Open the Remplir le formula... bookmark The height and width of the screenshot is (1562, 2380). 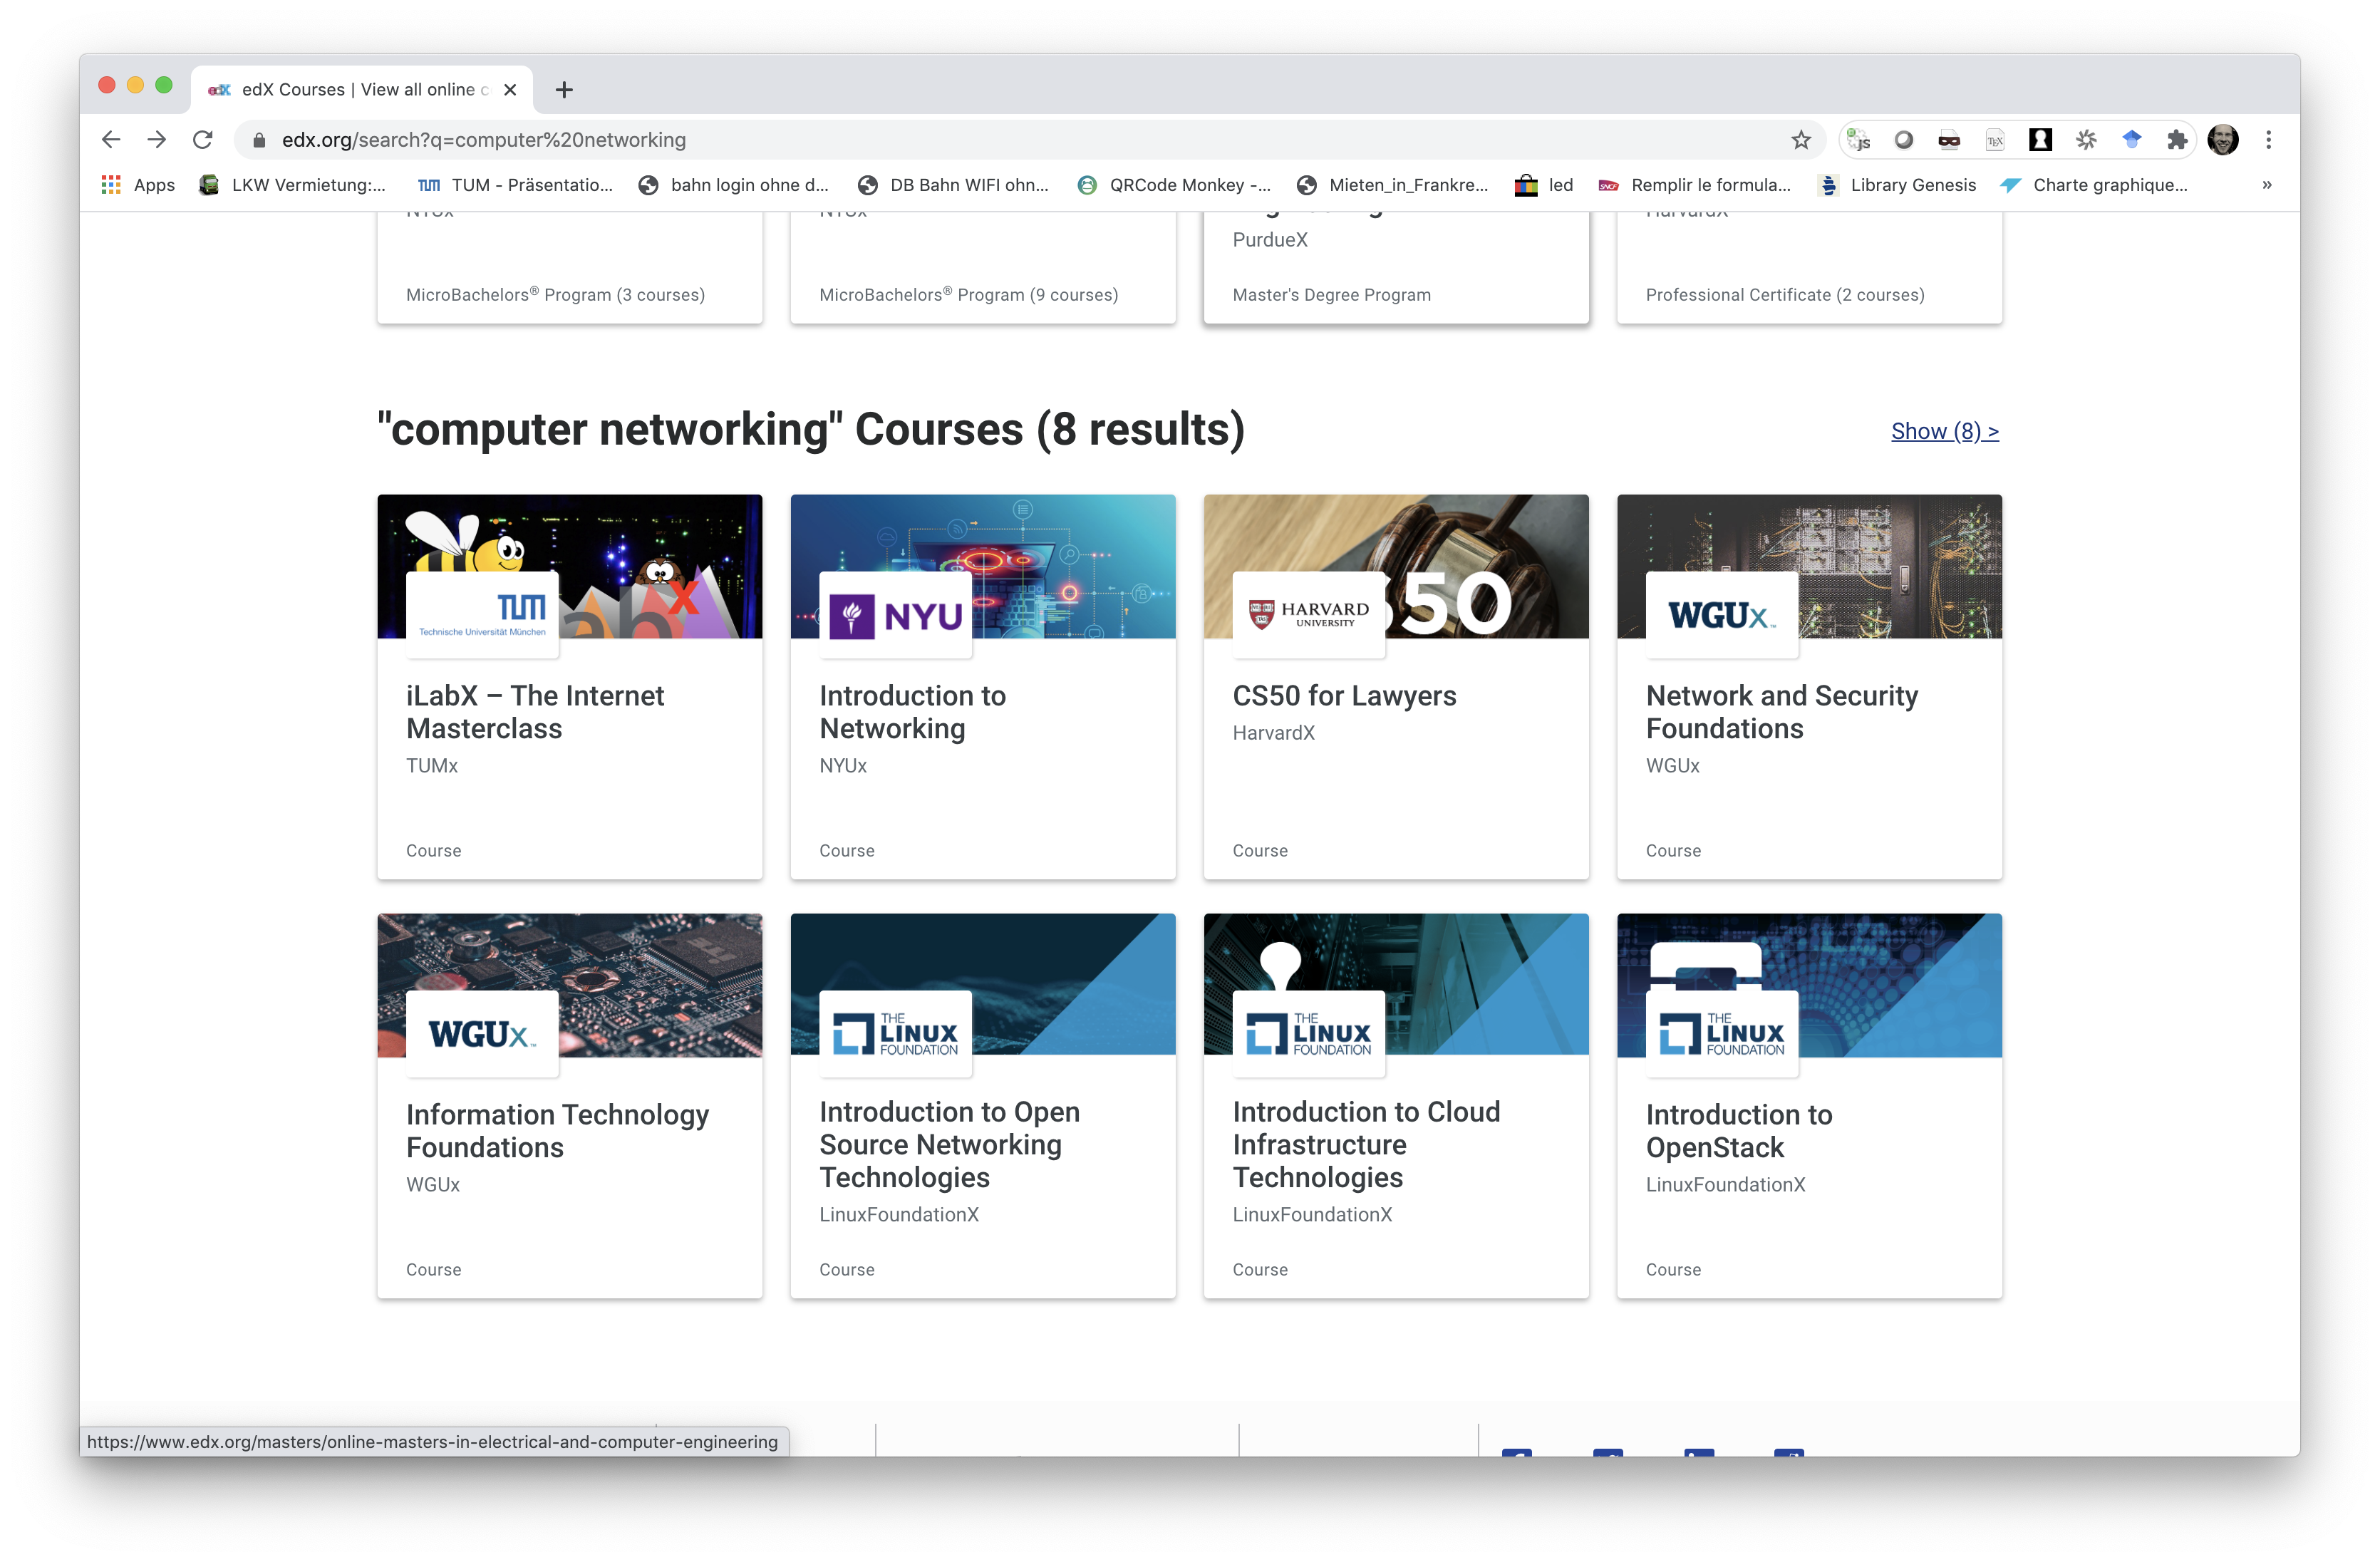tap(1695, 185)
